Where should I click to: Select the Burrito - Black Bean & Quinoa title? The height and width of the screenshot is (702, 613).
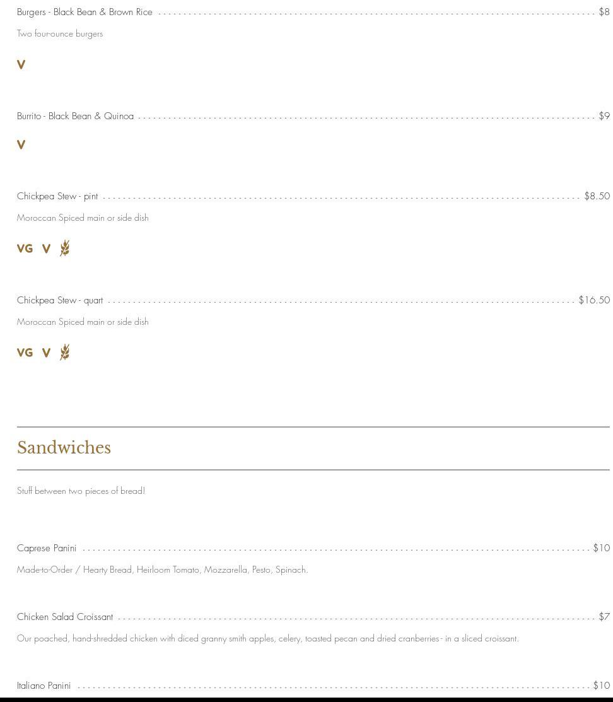coord(75,116)
